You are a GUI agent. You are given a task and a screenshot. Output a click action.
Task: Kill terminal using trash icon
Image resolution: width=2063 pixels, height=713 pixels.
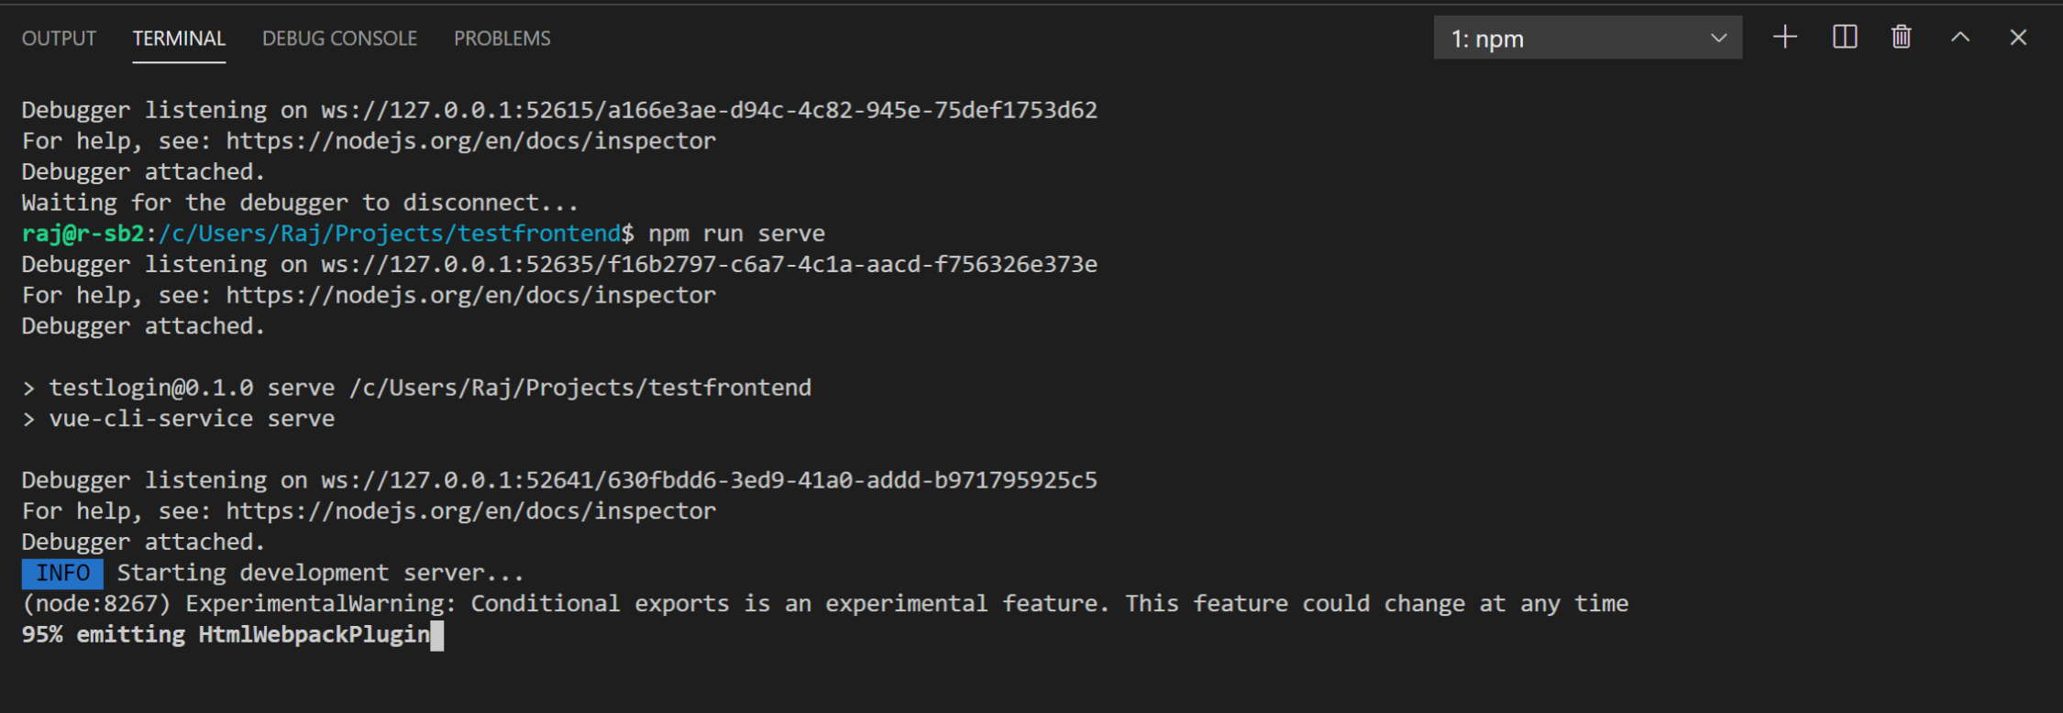pos(1902,38)
